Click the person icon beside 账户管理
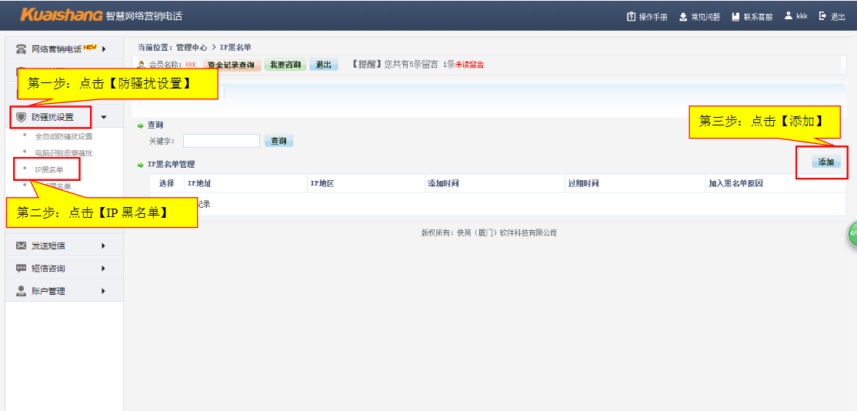Image resolution: width=857 pixels, height=411 pixels. pyautogui.click(x=22, y=291)
